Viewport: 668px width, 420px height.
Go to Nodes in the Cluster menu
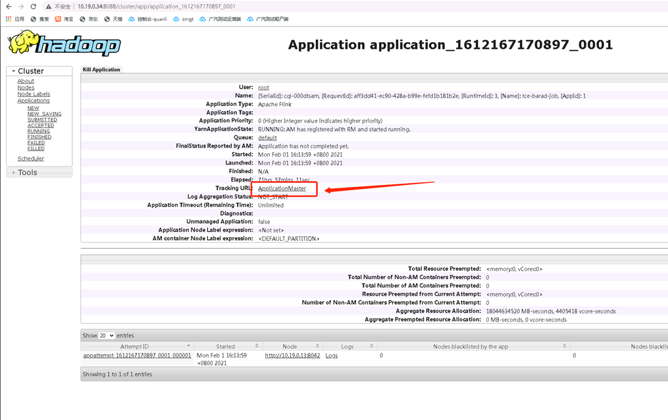tap(26, 88)
